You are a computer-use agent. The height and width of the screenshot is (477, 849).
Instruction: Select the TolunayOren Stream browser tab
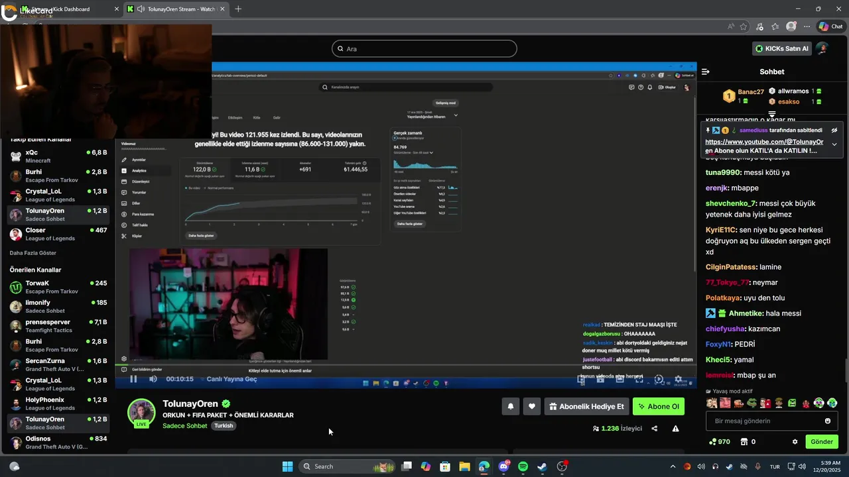[x=176, y=9]
